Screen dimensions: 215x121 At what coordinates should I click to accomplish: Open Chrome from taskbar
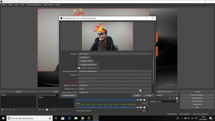click(x=82, y=118)
